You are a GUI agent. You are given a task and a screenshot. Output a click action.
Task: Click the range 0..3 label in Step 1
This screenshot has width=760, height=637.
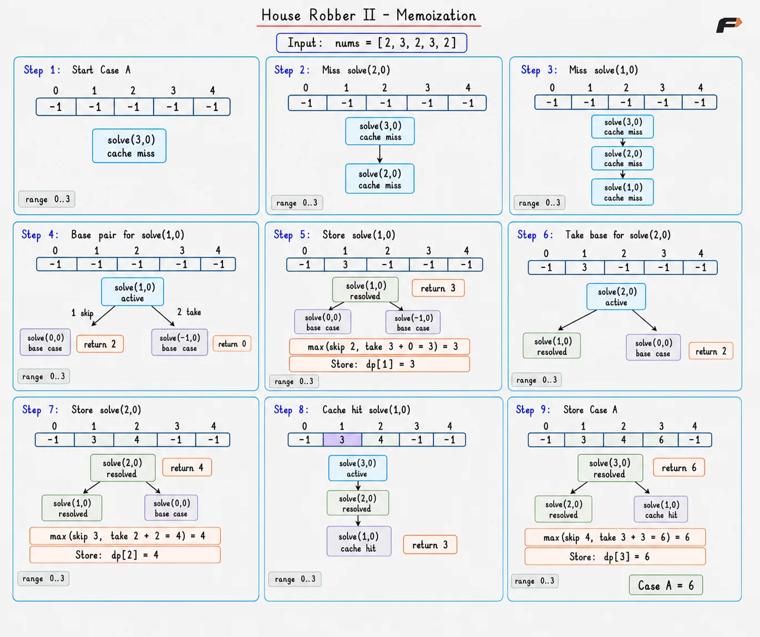47,199
